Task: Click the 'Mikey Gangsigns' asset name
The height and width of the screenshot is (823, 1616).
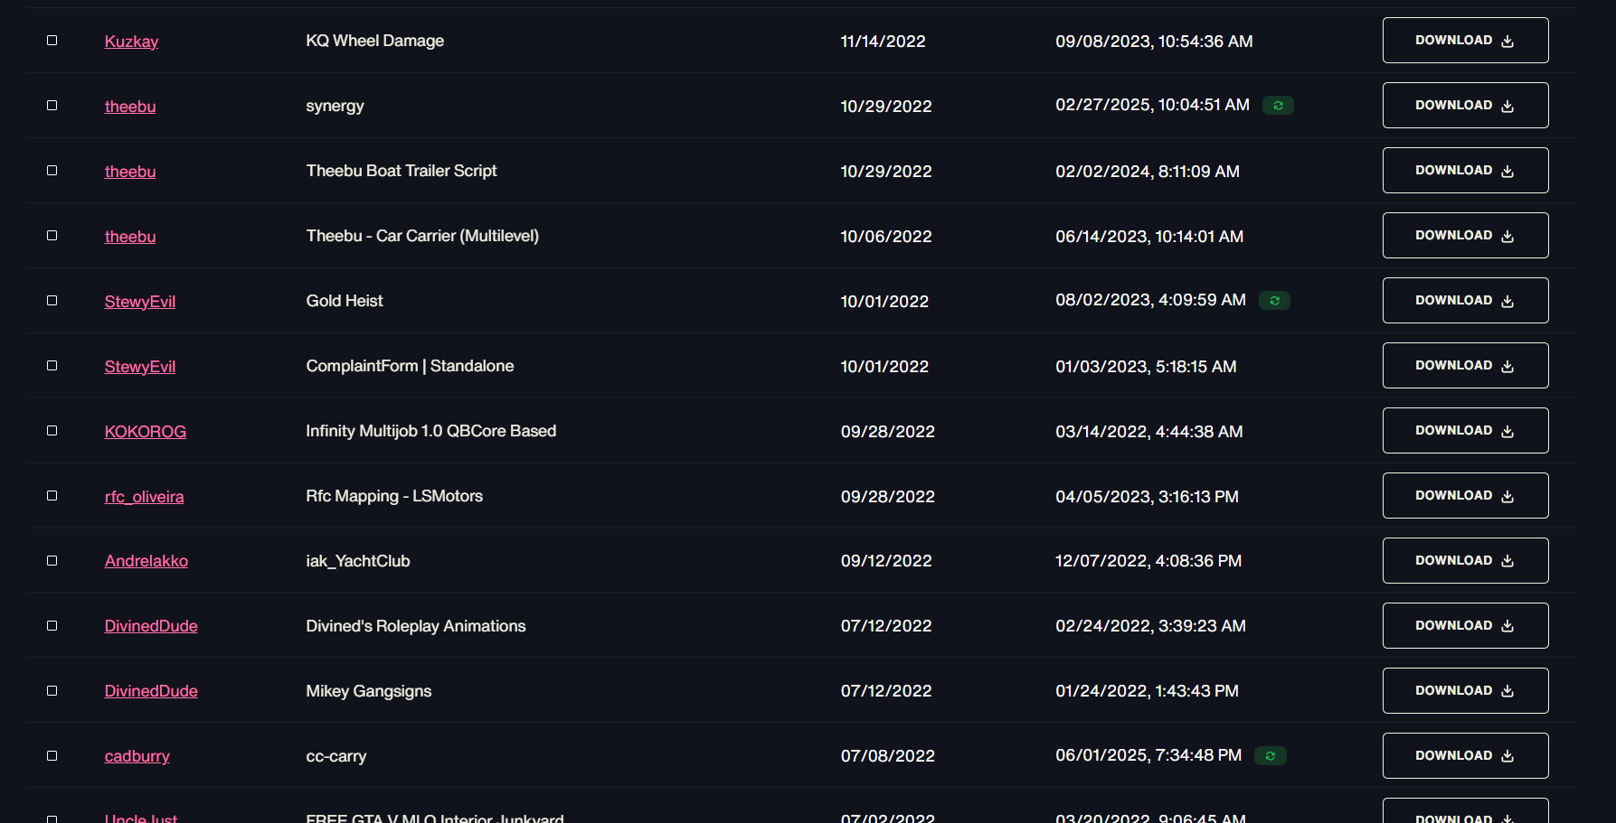Action: click(x=369, y=691)
